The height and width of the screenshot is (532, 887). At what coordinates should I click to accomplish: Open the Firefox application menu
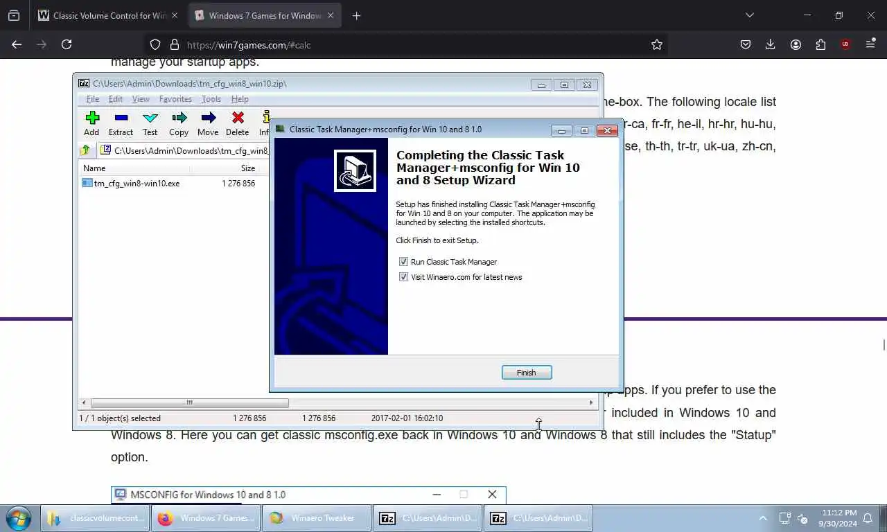[870, 44]
